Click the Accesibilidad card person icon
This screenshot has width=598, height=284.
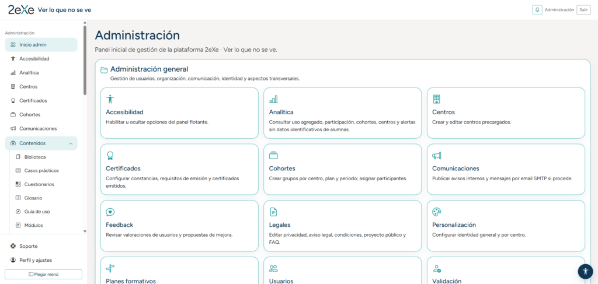[x=110, y=99]
